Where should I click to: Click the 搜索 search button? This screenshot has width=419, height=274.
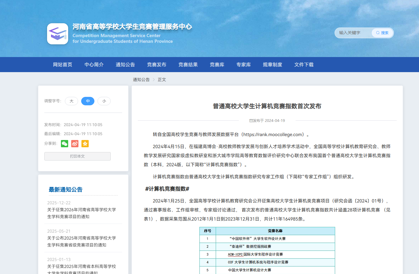[382, 33]
